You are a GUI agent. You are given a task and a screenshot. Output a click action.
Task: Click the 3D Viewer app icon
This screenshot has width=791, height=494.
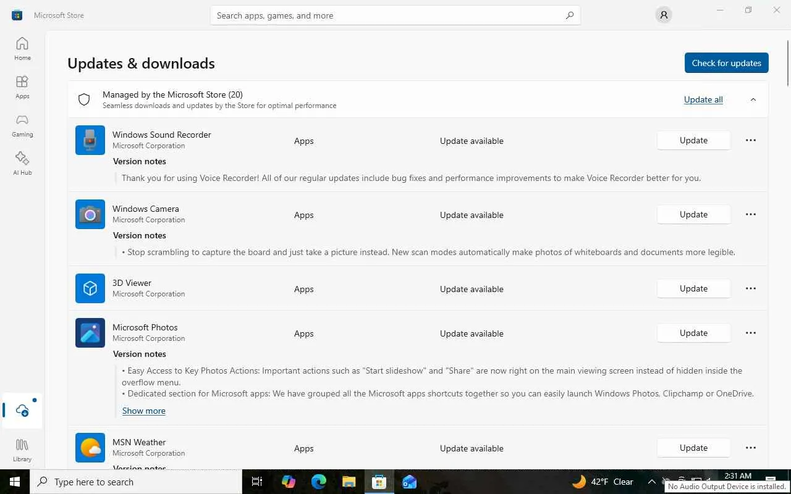(x=90, y=288)
